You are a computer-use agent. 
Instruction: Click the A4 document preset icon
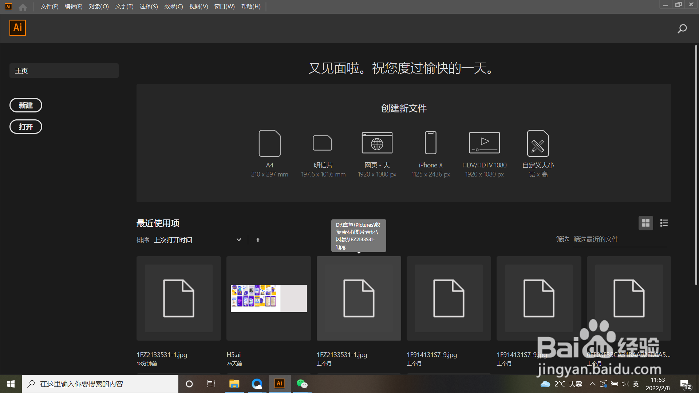click(269, 143)
